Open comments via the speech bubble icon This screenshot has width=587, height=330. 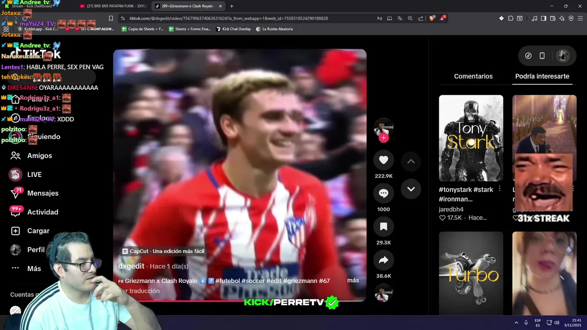pyautogui.click(x=383, y=193)
